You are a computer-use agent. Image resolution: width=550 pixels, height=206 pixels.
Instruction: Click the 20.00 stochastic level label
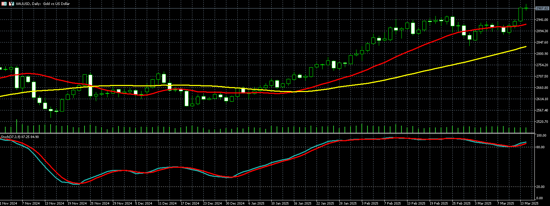pyautogui.click(x=540, y=187)
